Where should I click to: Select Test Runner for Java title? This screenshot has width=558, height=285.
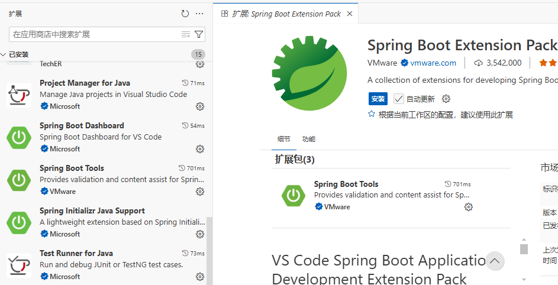pos(76,253)
